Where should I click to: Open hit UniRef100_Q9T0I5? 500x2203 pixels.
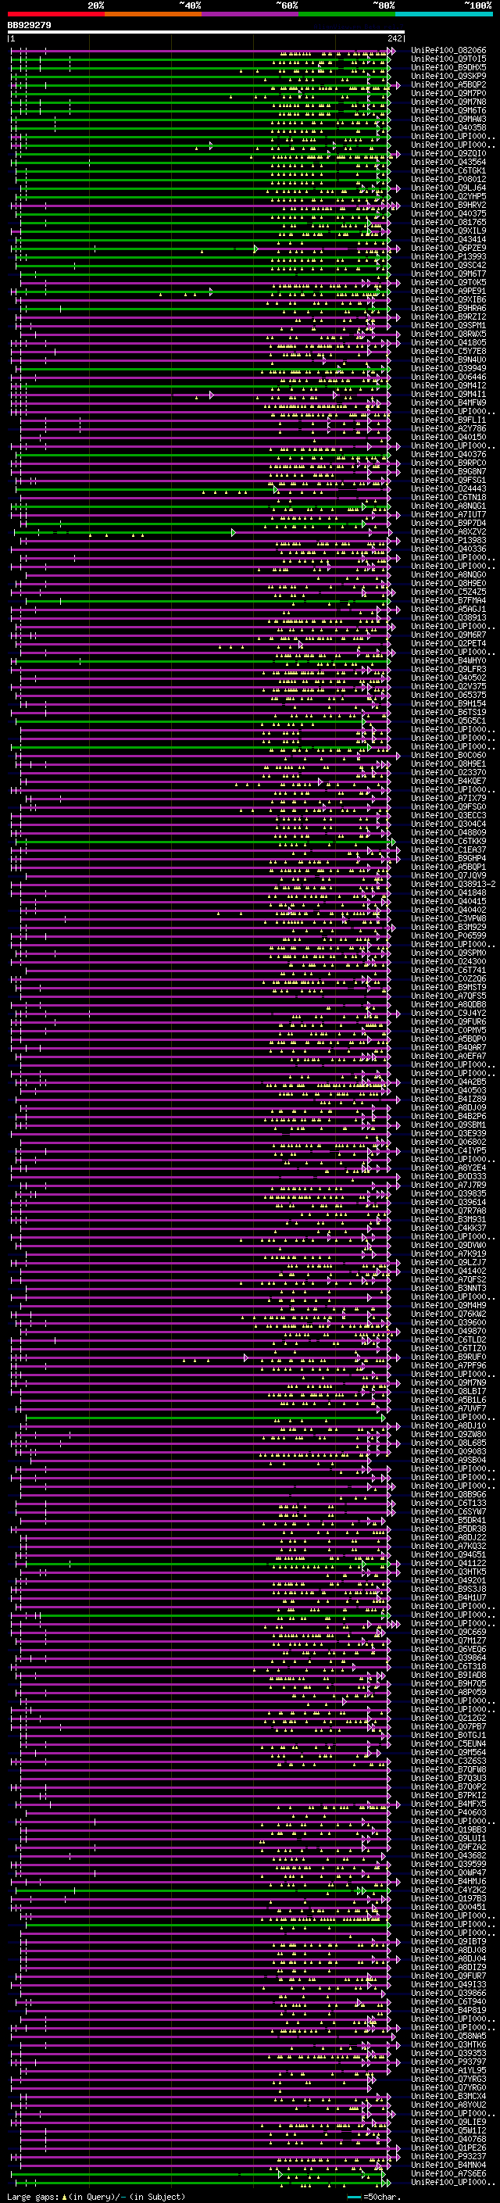pyautogui.click(x=448, y=59)
